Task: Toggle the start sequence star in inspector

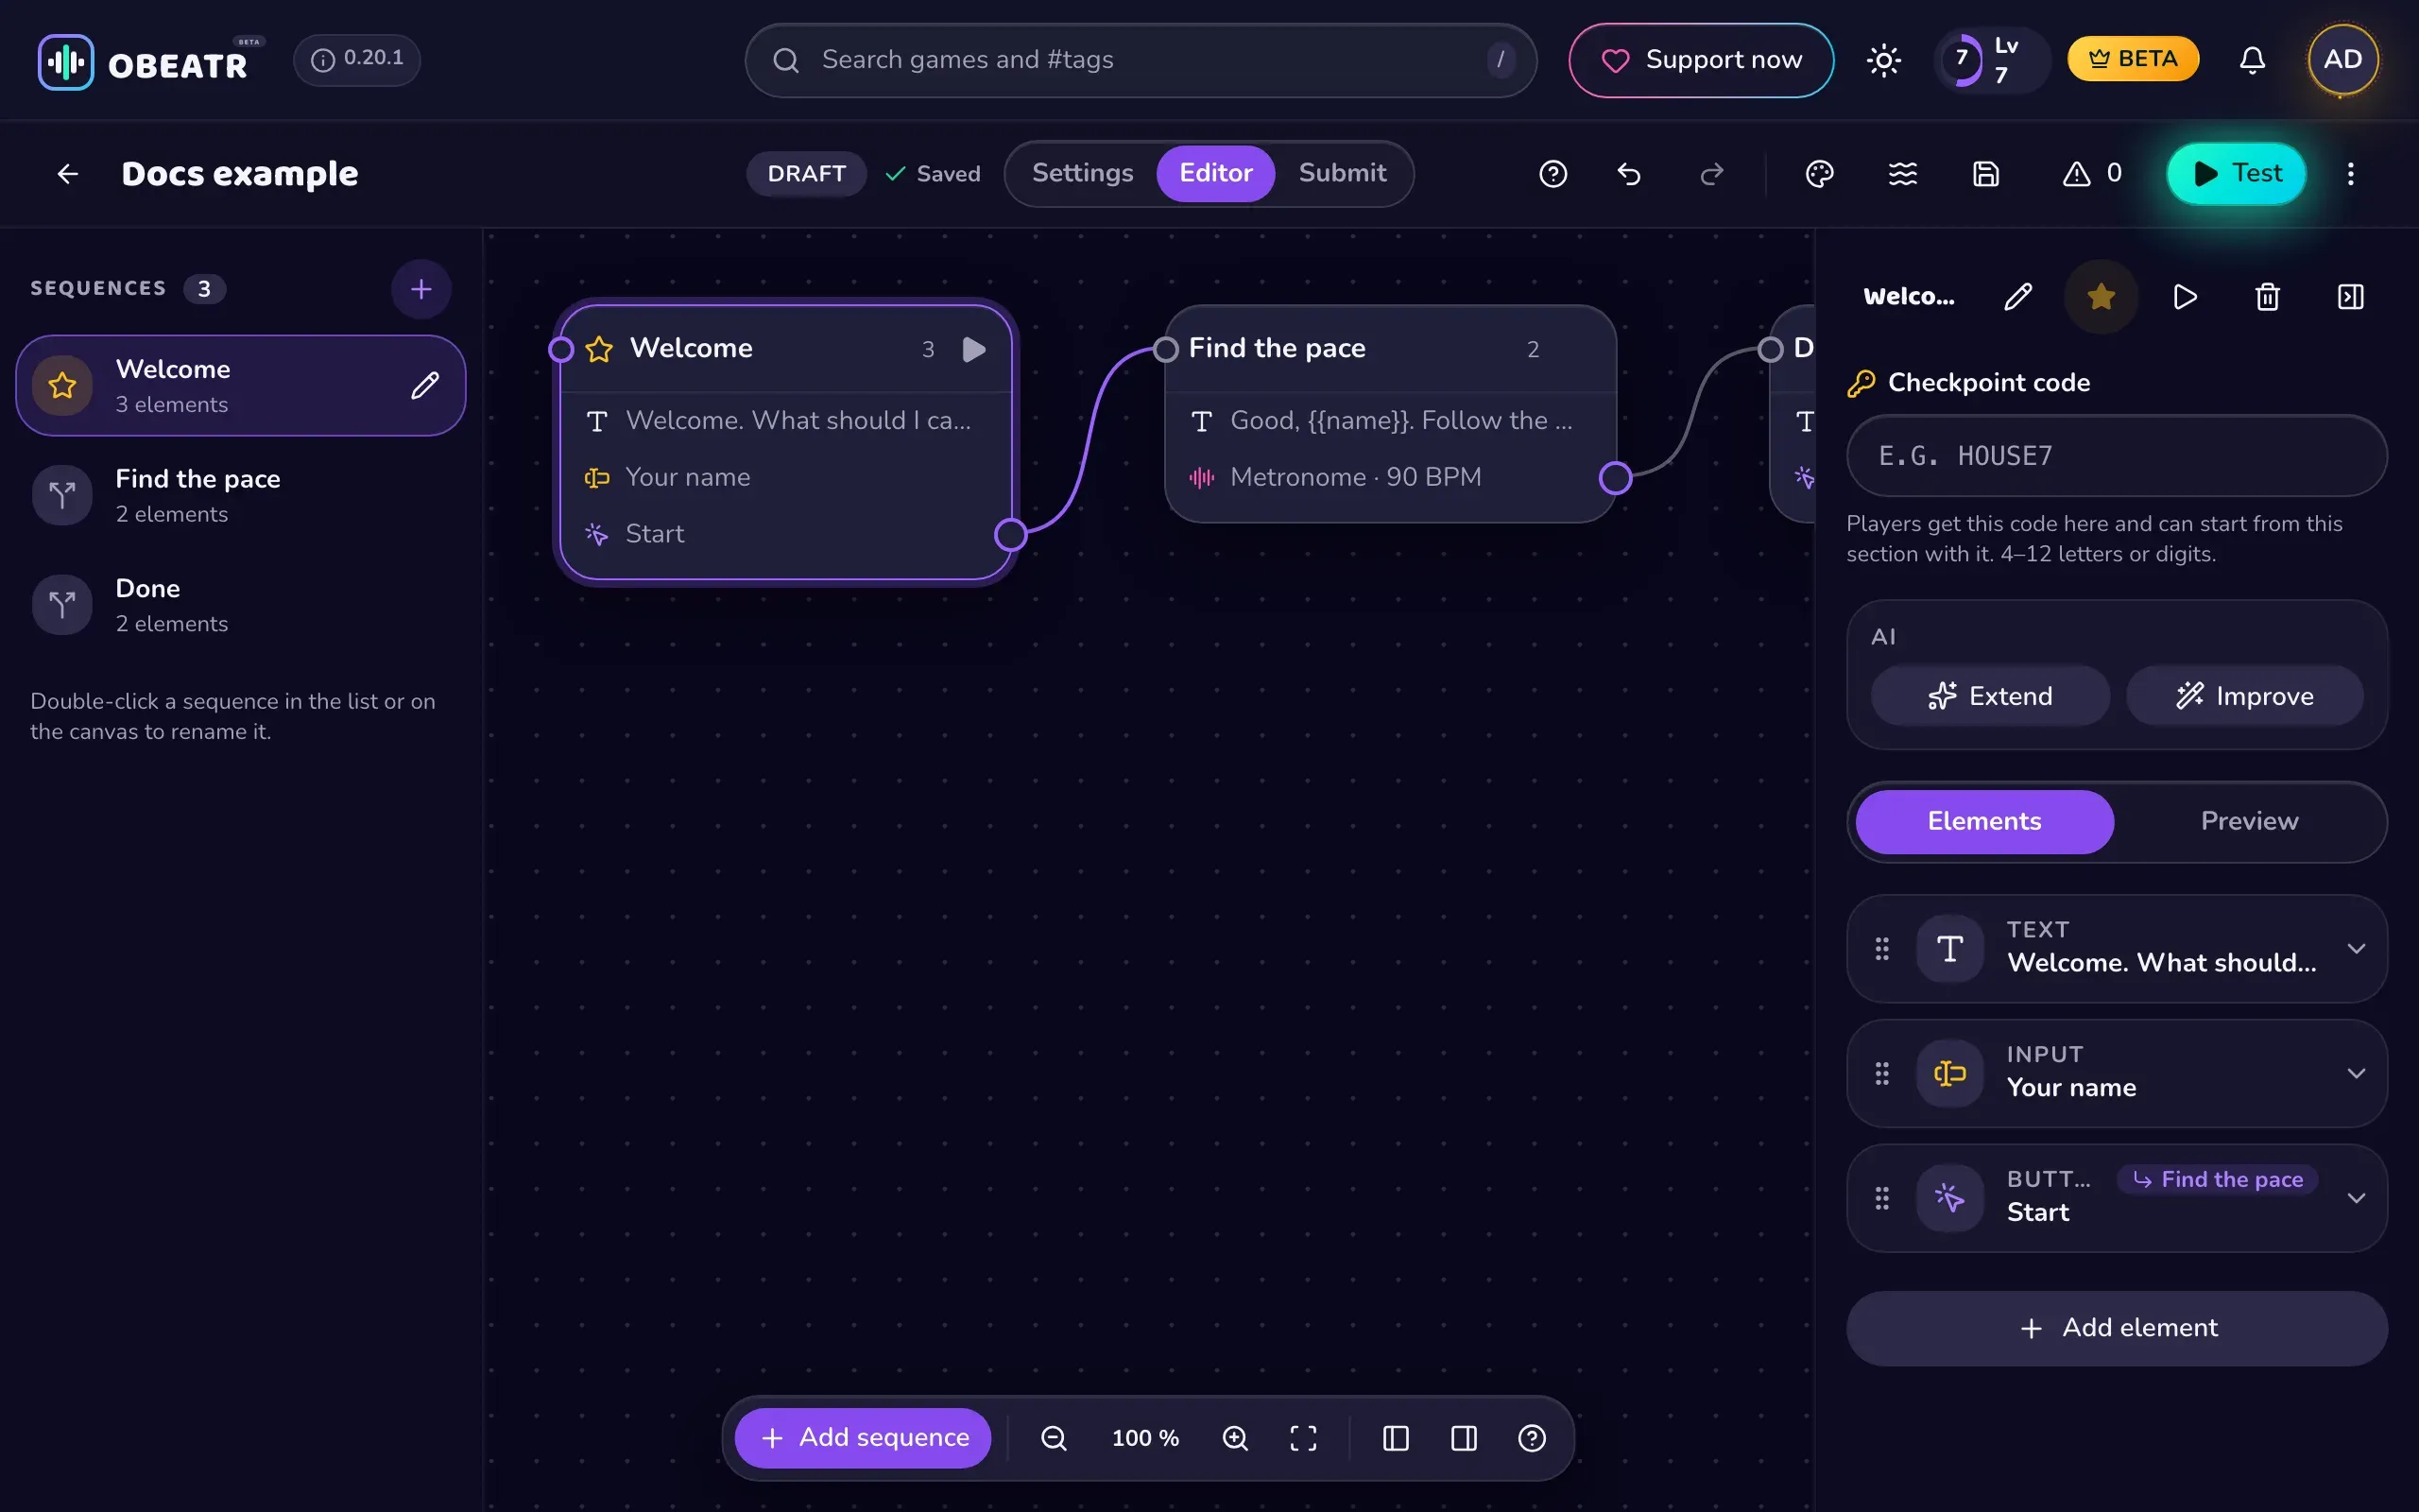Action: [2102, 297]
